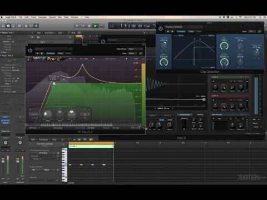The width and height of the screenshot is (267, 200).
Task: Click the right channel strip volume fader
Action: (x=18, y=160)
